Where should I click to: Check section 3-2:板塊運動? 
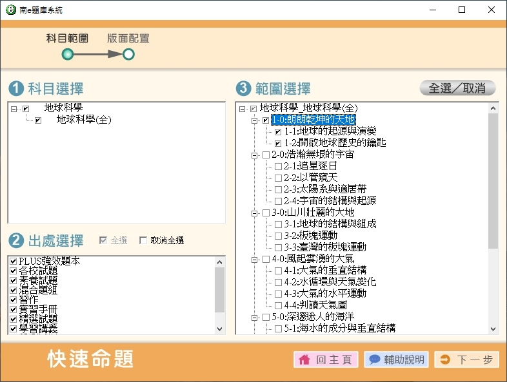278,236
